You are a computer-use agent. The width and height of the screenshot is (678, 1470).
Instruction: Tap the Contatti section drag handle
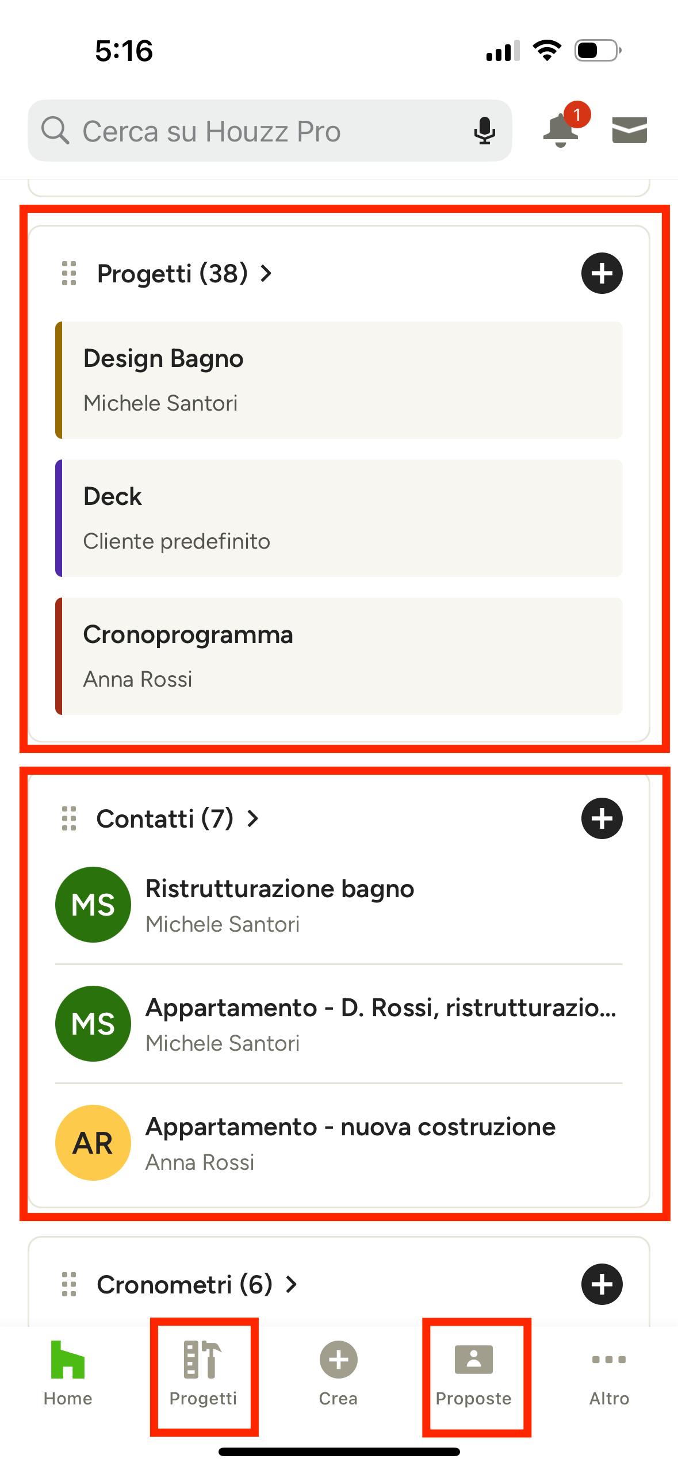(x=69, y=818)
